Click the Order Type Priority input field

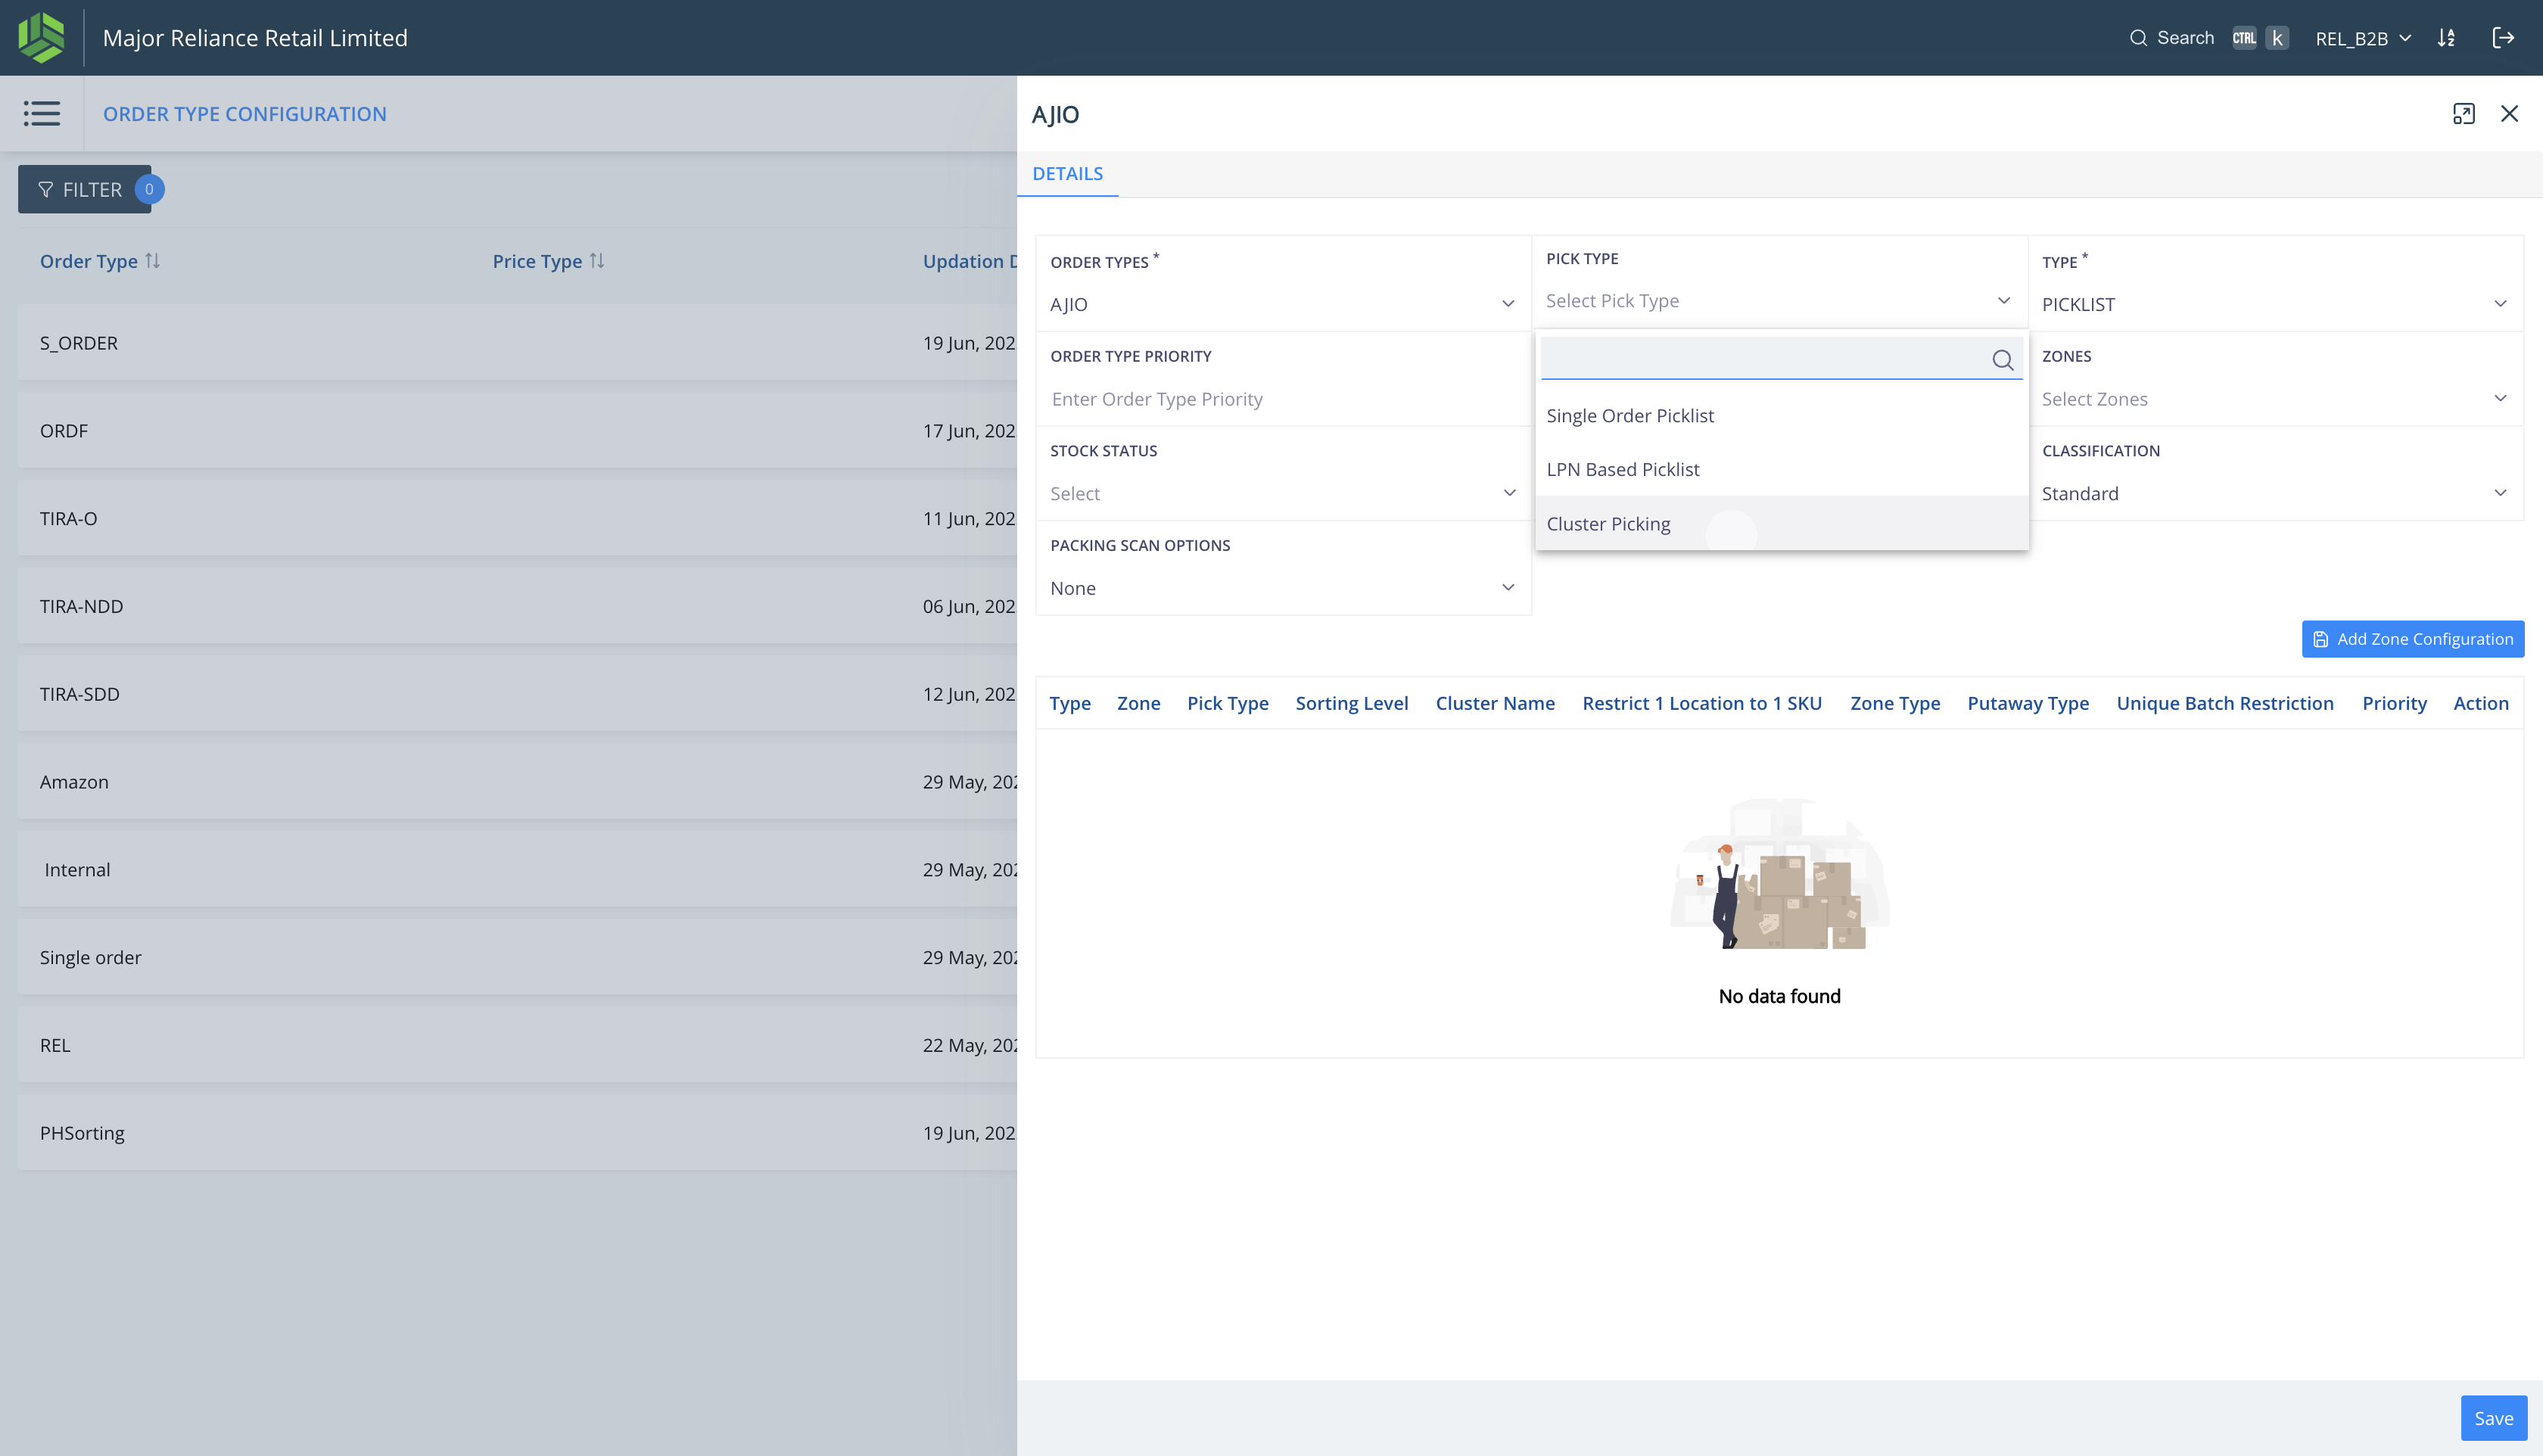coord(1283,399)
